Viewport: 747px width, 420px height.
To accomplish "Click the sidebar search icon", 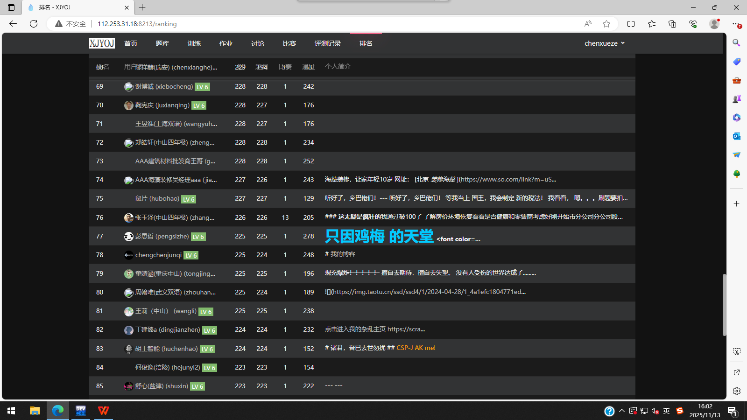I will 736,43.
